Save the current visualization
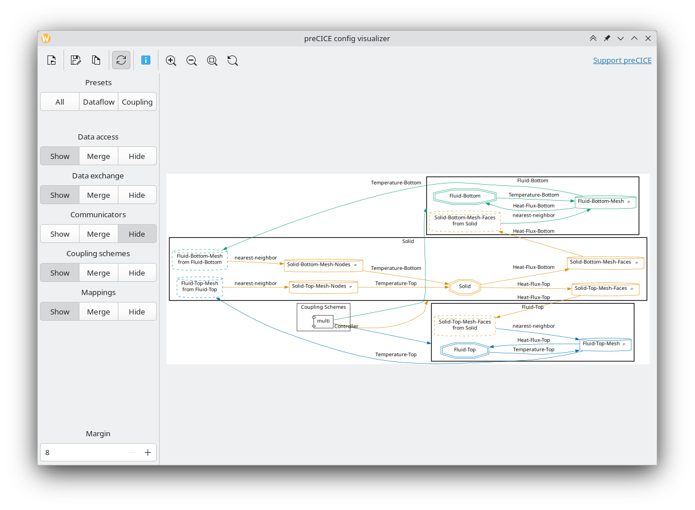This screenshot has height=510, width=695. 76,60
